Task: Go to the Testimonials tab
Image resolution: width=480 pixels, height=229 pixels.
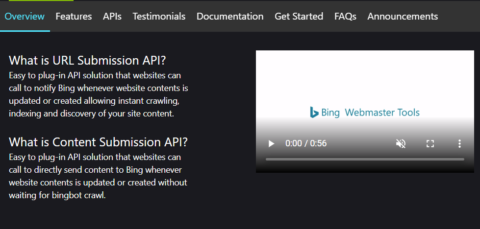Action: (x=159, y=16)
